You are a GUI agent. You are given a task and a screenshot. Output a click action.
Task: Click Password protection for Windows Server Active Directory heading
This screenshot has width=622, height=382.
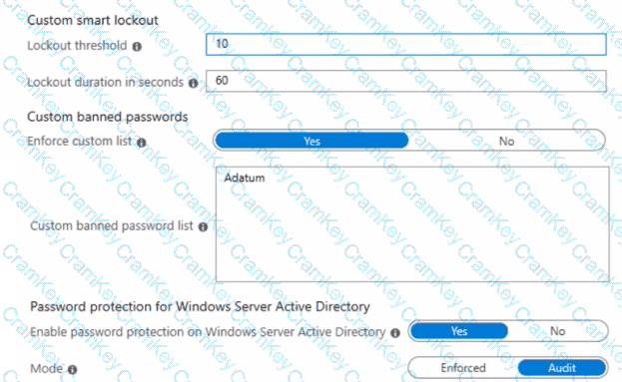tap(200, 307)
